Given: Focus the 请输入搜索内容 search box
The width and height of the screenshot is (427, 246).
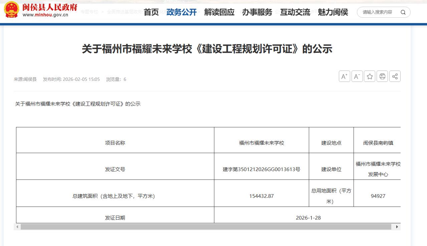Looking at the screenshot, I should tap(378, 12).
